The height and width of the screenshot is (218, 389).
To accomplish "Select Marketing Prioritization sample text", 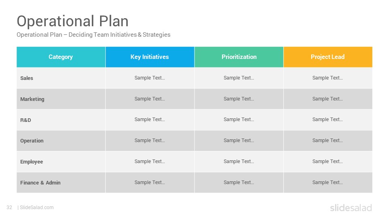I will [239, 99].
